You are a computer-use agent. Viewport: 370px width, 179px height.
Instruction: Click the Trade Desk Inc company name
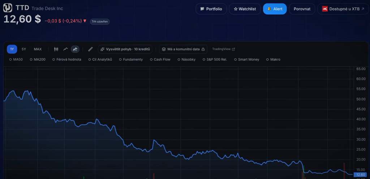click(47, 9)
